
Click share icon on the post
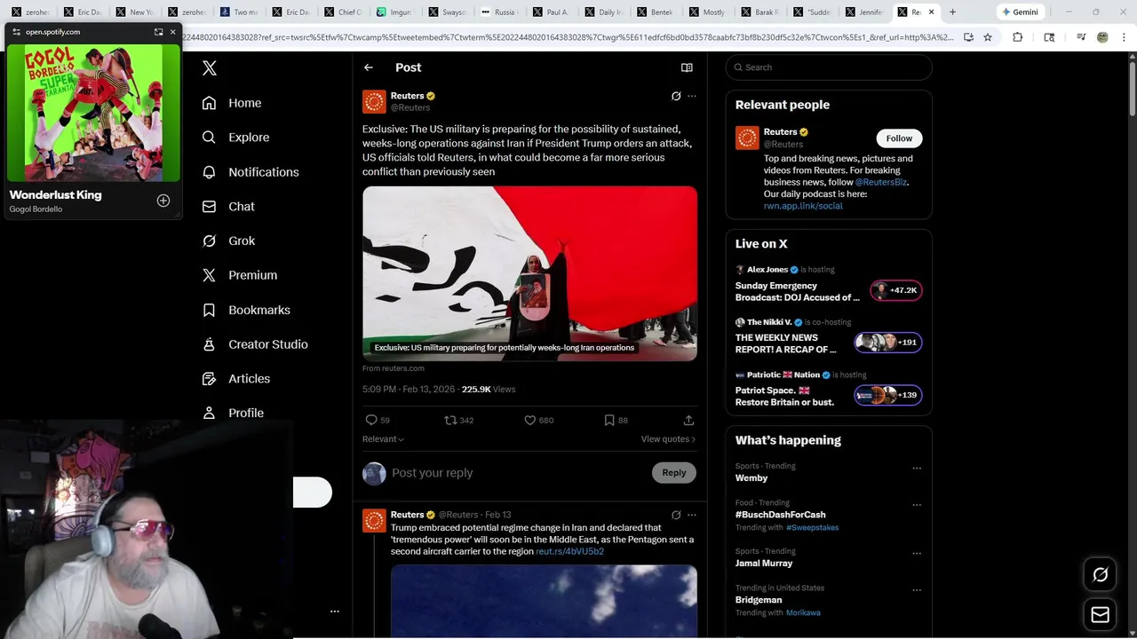[x=688, y=420]
